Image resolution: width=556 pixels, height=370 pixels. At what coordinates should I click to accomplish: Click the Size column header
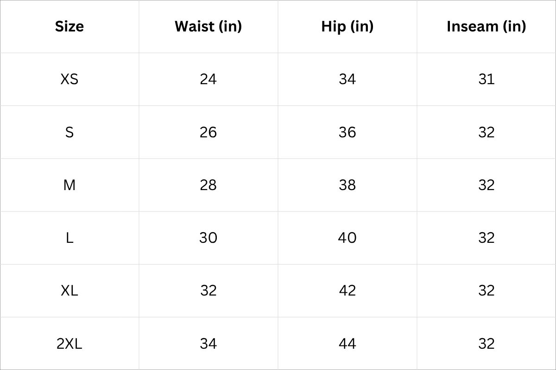click(x=69, y=26)
